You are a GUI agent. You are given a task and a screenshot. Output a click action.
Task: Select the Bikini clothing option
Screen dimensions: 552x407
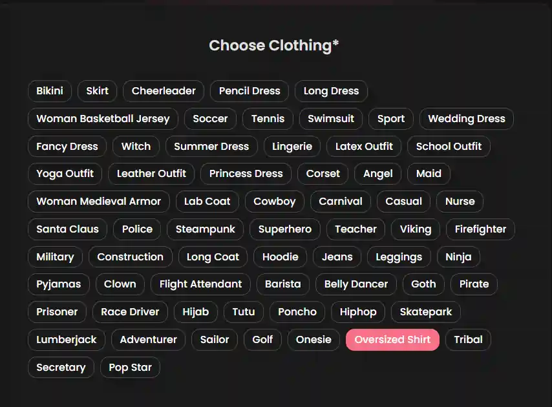[49, 91]
